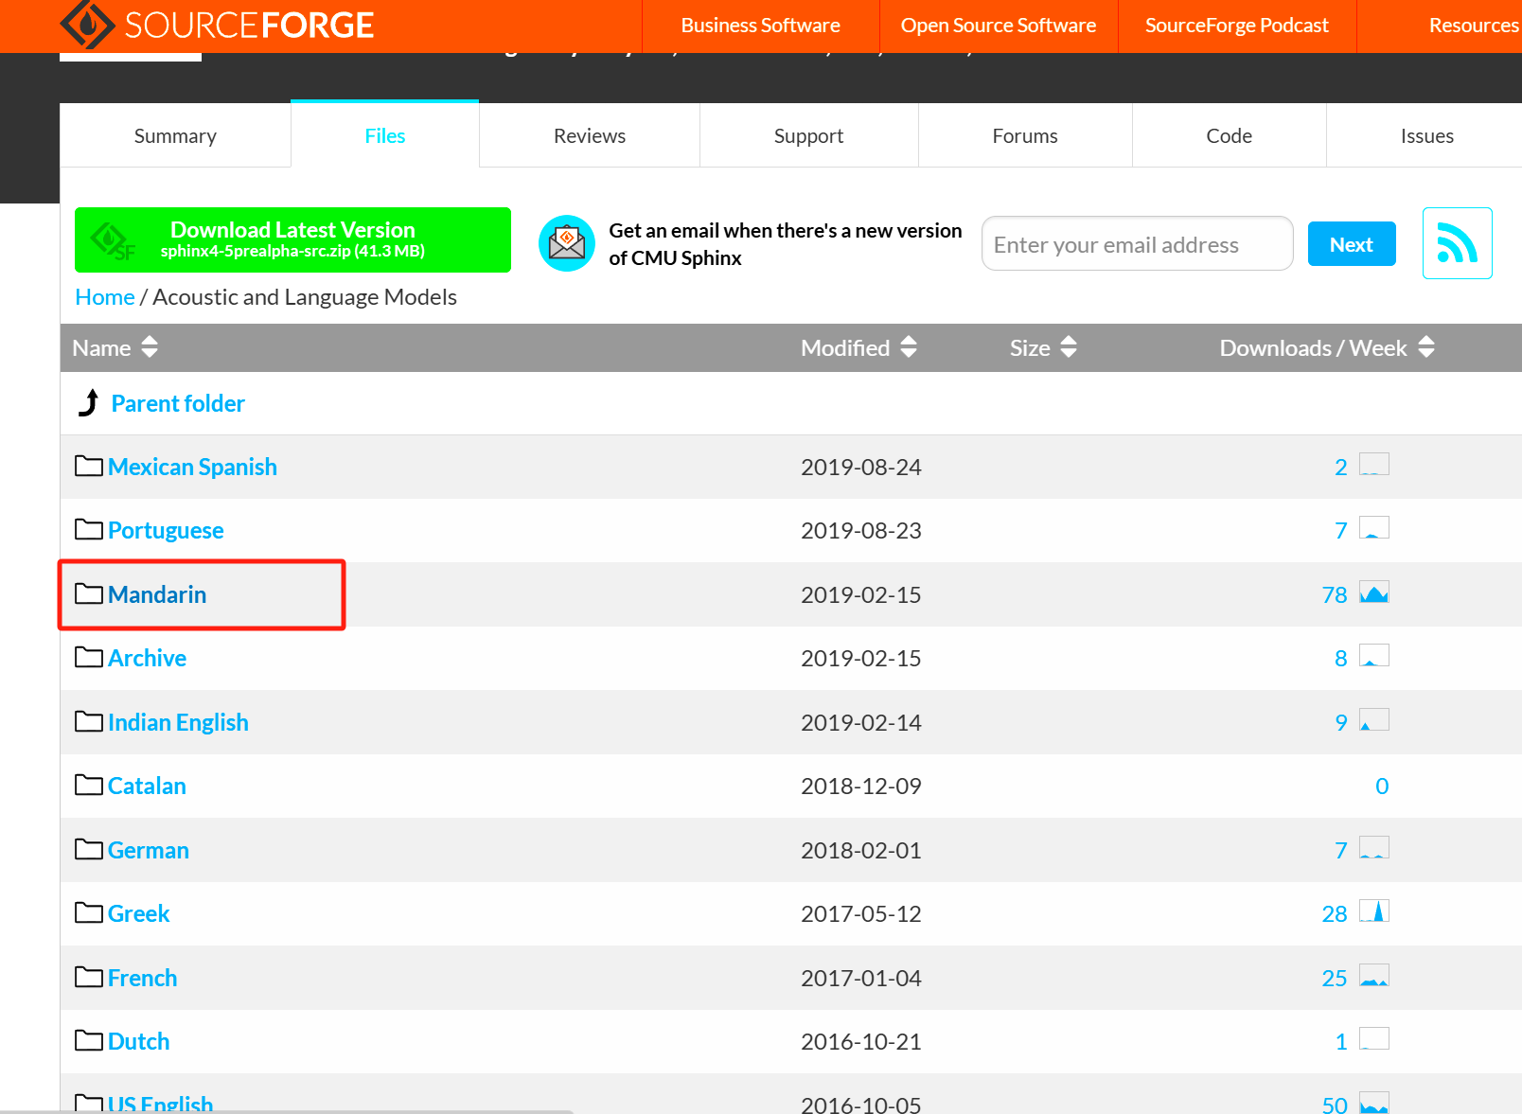Sort file list by Size arrows

tap(1069, 347)
